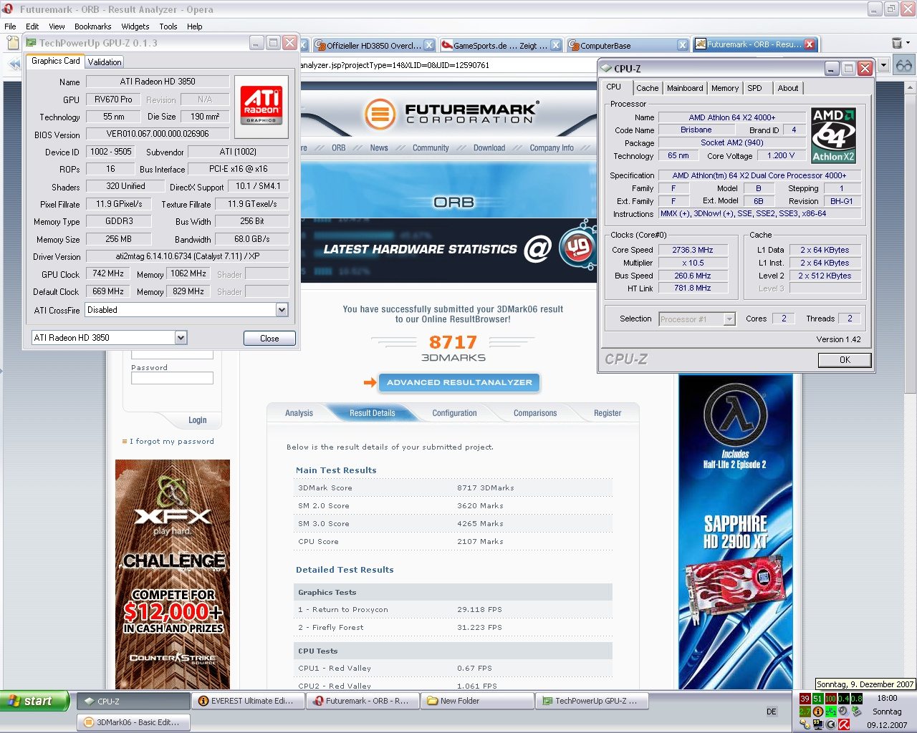Viewport: 917px width, 733px height.
Task: Open the About tab in CPU-Z
Action: pyautogui.click(x=788, y=88)
